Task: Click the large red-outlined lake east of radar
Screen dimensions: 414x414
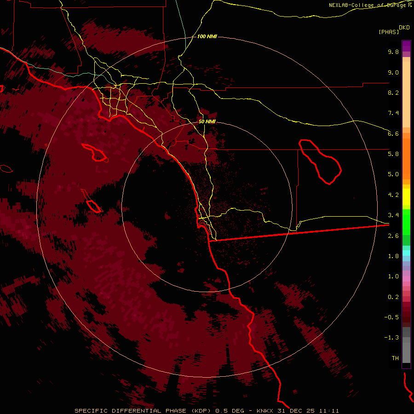Action: click(x=320, y=161)
